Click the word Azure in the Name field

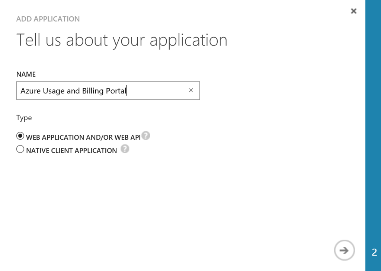tap(31, 91)
